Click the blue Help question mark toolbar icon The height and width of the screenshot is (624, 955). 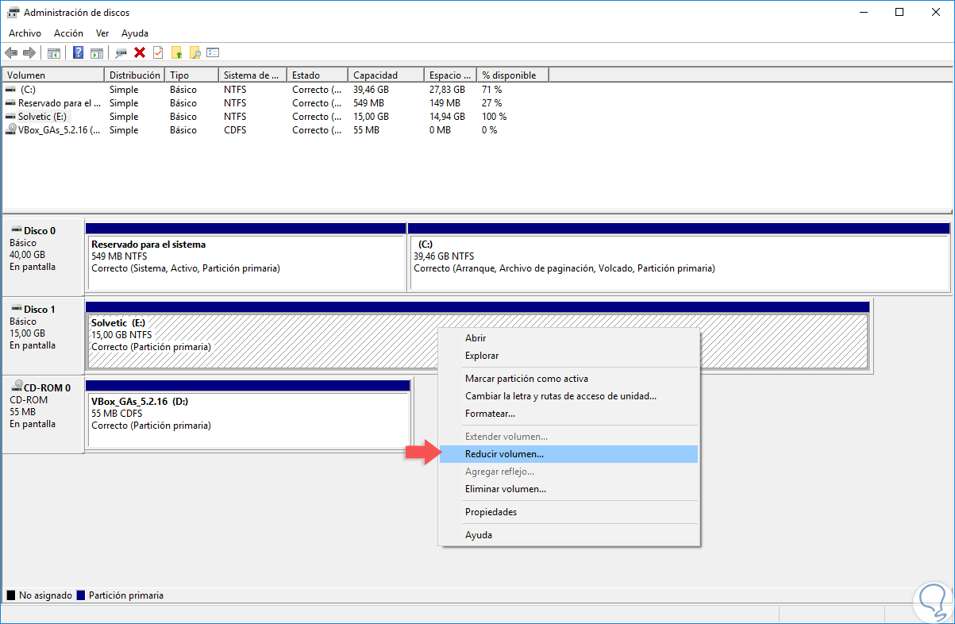(x=78, y=52)
